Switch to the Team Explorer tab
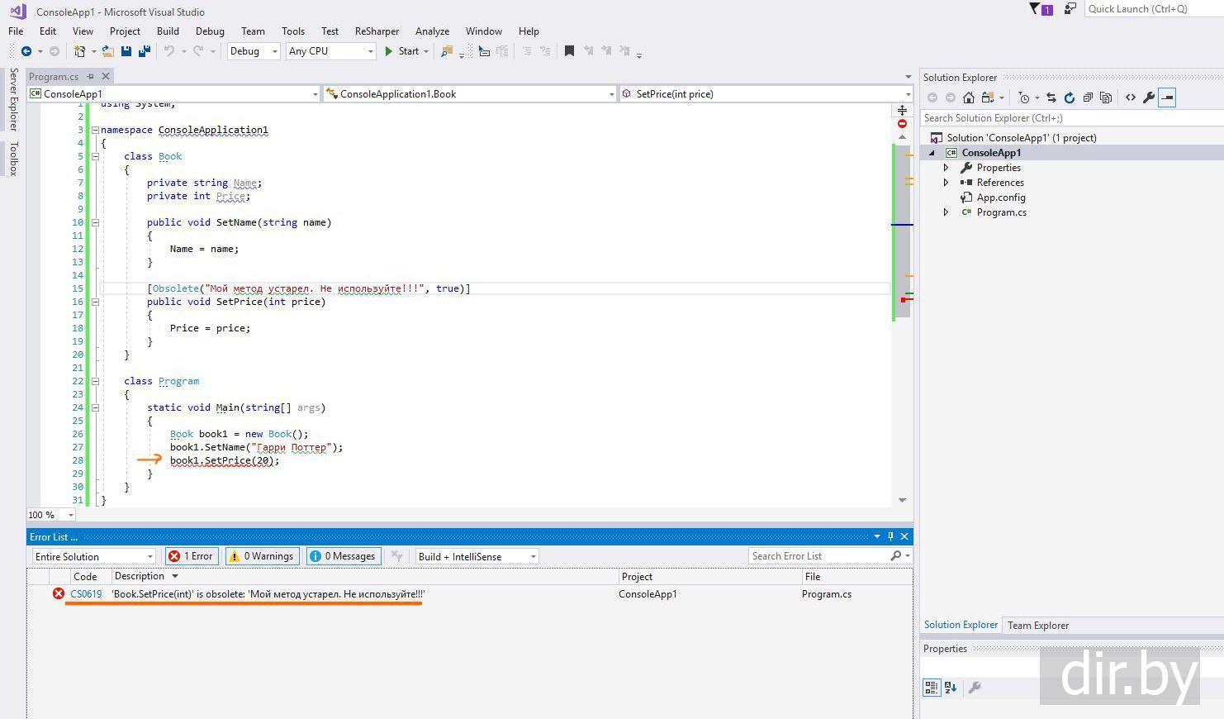Image resolution: width=1224 pixels, height=719 pixels. point(1037,626)
